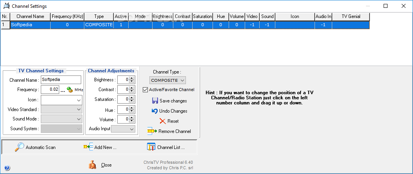Maximize the Channel Settings window
413x174 pixels.
(x=386, y=6)
